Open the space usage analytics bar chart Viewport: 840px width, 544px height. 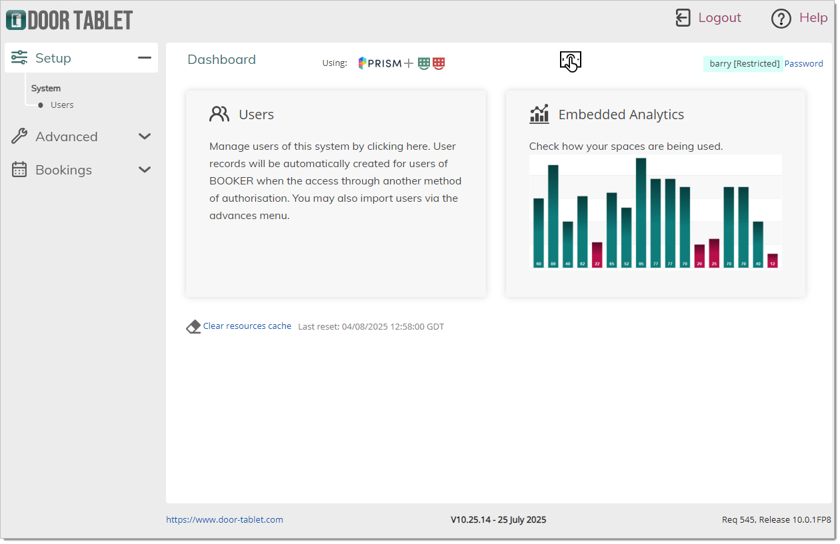(x=655, y=212)
